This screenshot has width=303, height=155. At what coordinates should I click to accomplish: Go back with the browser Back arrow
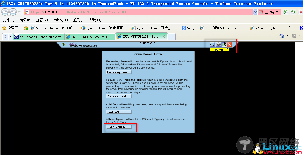click(5, 12)
